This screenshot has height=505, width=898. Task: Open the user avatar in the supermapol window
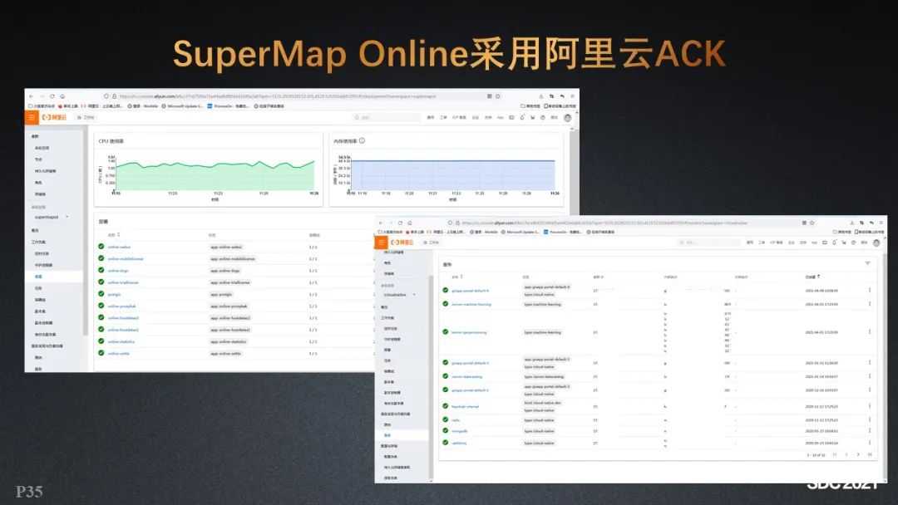pos(568,117)
